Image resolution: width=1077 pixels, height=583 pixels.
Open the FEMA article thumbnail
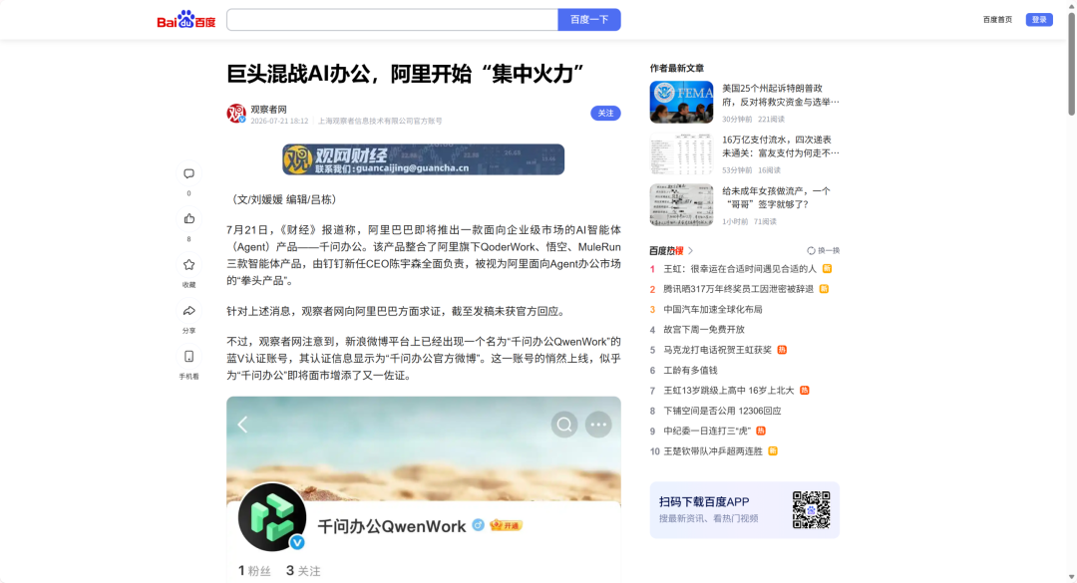click(681, 103)
